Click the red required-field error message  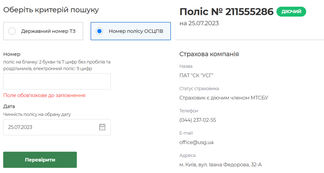tap(44, 95)
